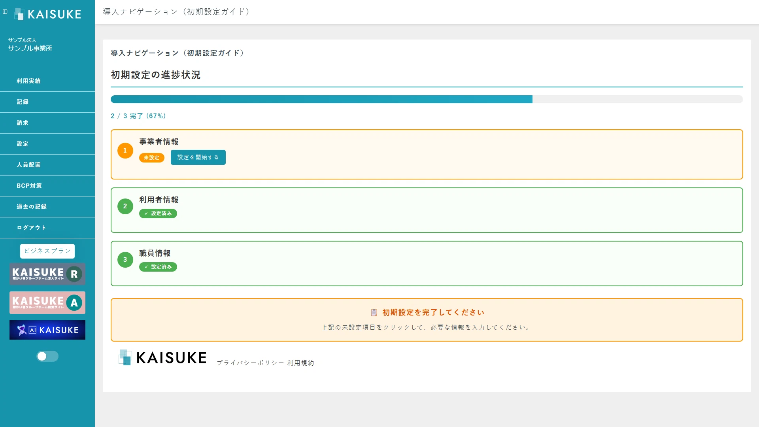Viewport: 759px width, 427px height.
Task: Click the 初期設定を完了してください heading
Action: click(433, 312)
